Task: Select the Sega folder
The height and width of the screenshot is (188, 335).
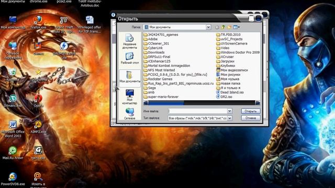Action: pos(150,88)
